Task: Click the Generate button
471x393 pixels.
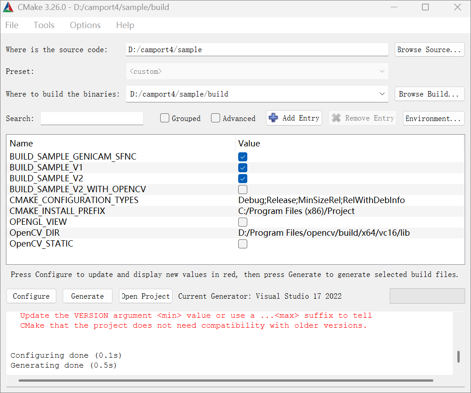Action: click(88, 296)
